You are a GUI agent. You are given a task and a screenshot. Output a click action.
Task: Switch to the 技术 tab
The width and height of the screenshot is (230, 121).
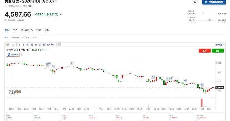click(x=39, y=30)
